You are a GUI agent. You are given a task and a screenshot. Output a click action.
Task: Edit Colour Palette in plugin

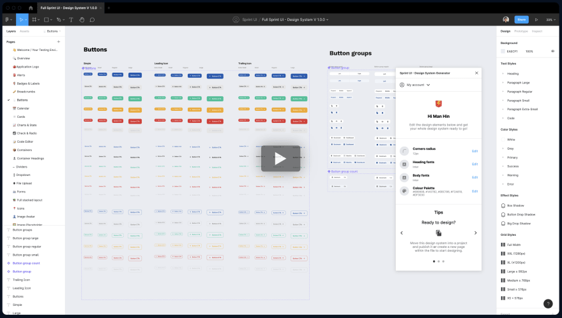[x=475, y=191]
